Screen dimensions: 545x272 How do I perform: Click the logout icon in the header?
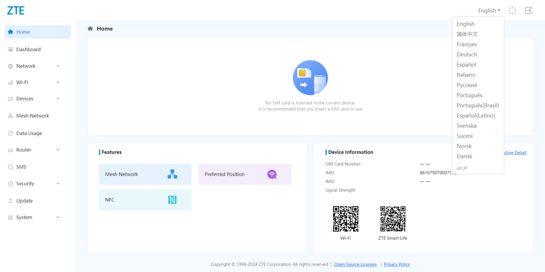pyautogui.click(x=529, y=11)
